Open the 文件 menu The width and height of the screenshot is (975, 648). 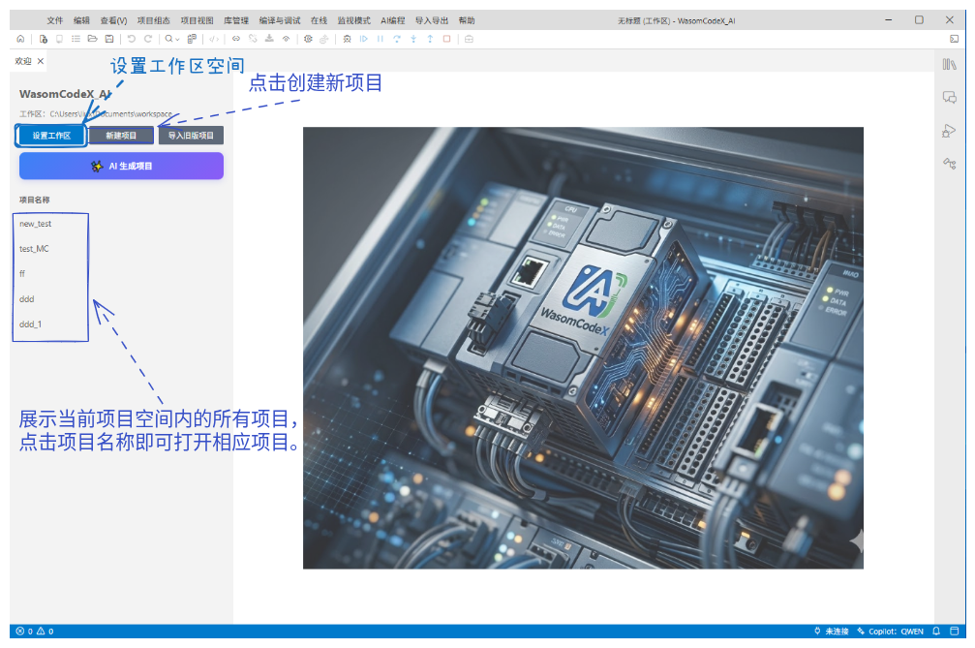pos(55,20)
